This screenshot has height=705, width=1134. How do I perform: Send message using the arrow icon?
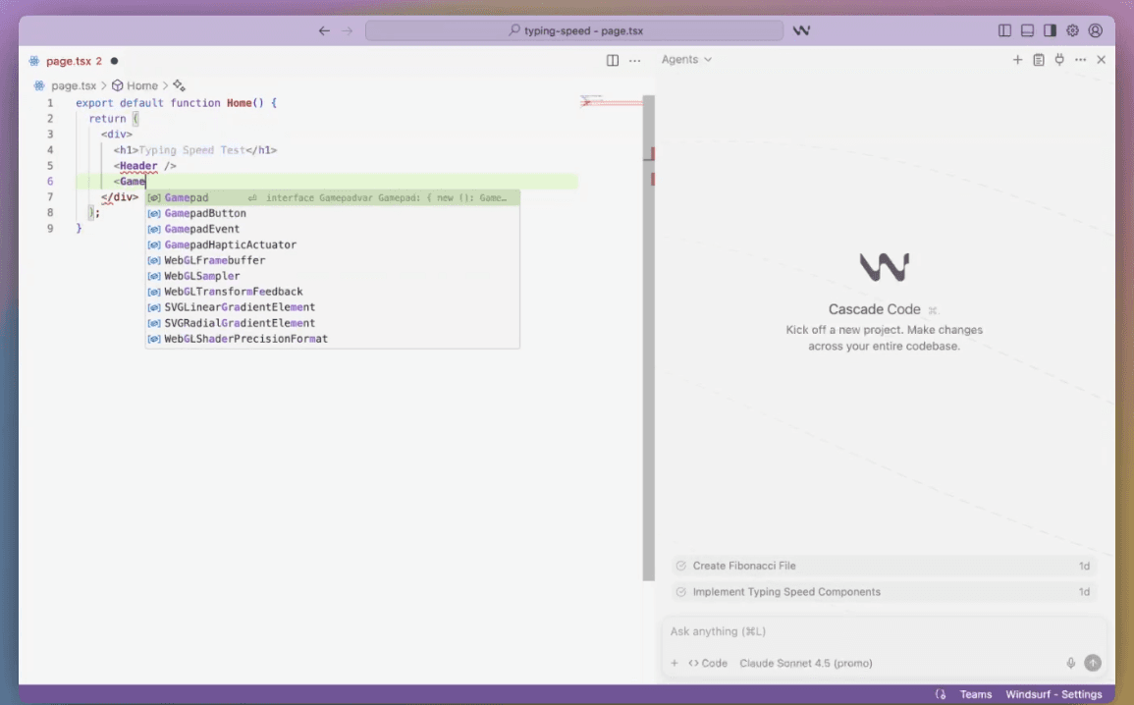click(1093, 663)
